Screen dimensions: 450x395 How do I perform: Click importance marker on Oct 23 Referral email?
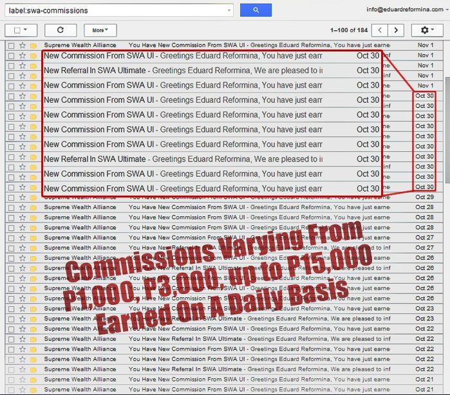pos(33,319)
